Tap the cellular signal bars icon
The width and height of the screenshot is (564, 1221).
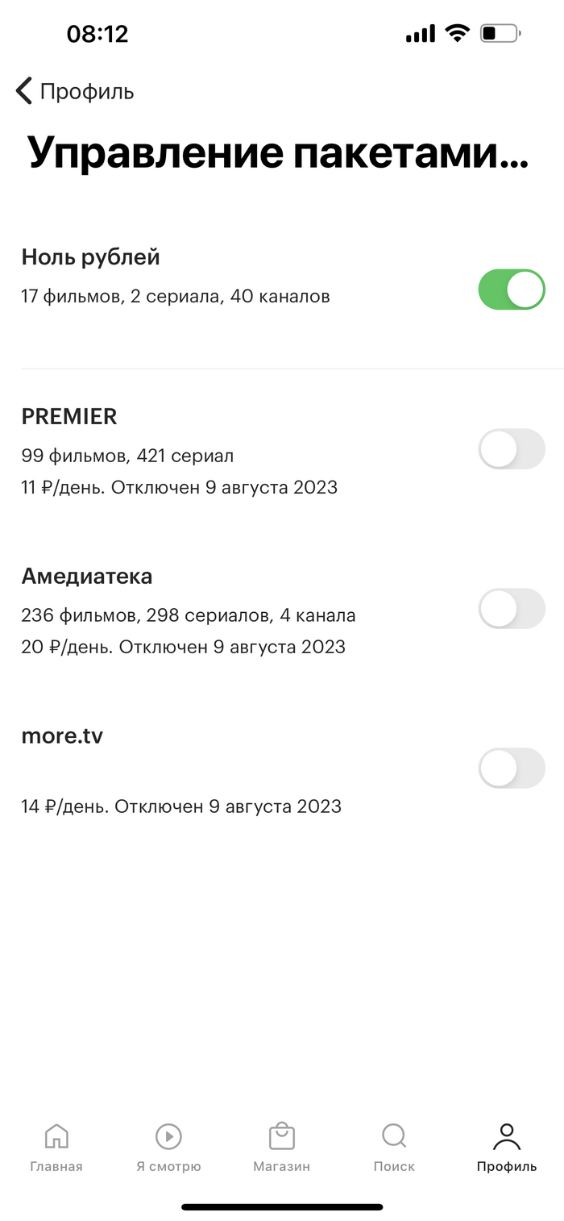click(421, 34)
